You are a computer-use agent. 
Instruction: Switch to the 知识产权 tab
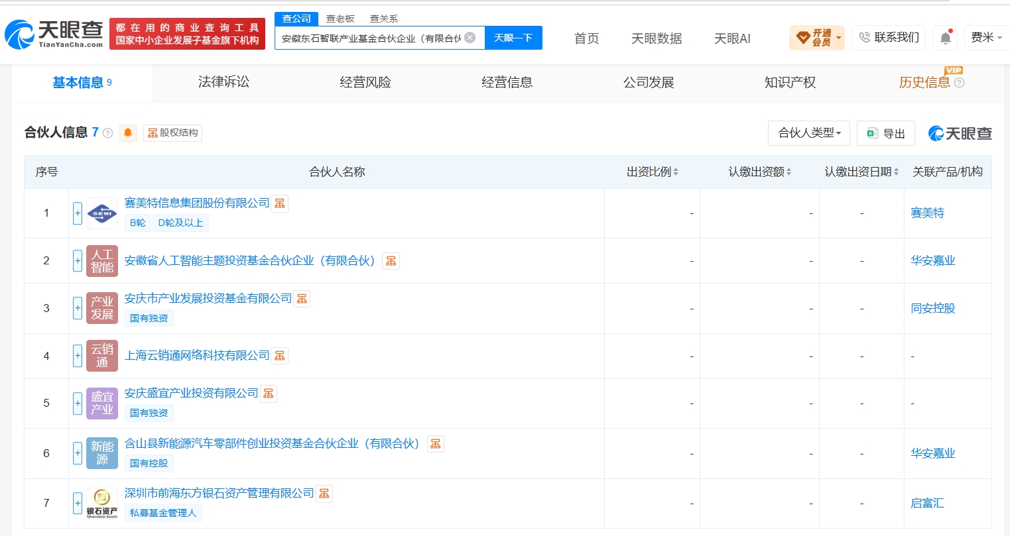tap(790, 82)
